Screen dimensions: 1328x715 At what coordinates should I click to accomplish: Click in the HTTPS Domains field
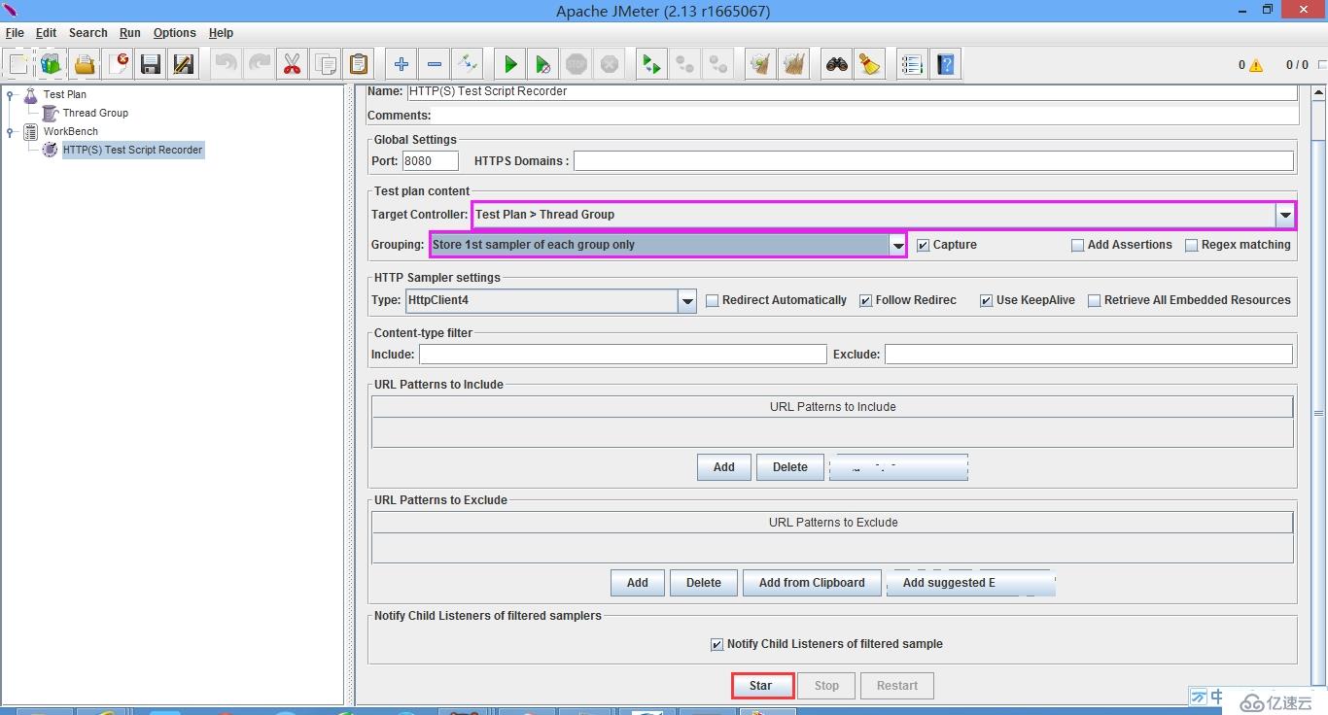933,161
